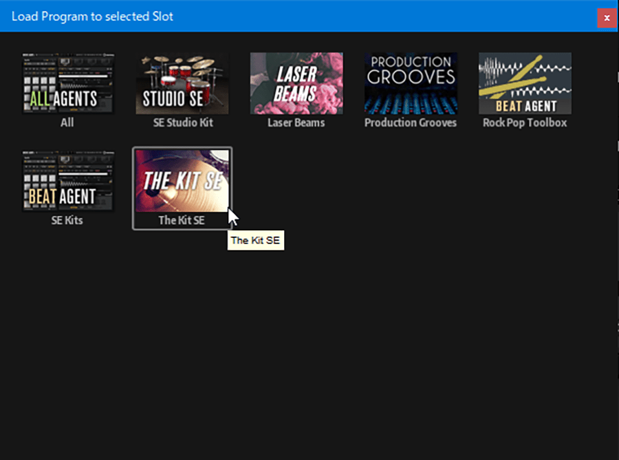
Task: Select the Rock Pop Toolbox thumbnail
Action: click(525, 83)
